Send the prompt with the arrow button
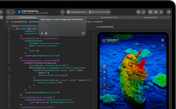Viewport: 176px width, 109px height. pyautogui.click(x=83, y=33)
